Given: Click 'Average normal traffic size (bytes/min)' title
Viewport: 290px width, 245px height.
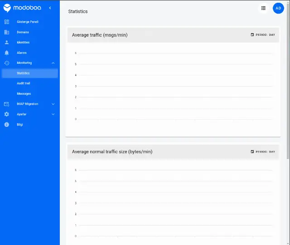Looking at the screenshot, I should pos(112,152).
